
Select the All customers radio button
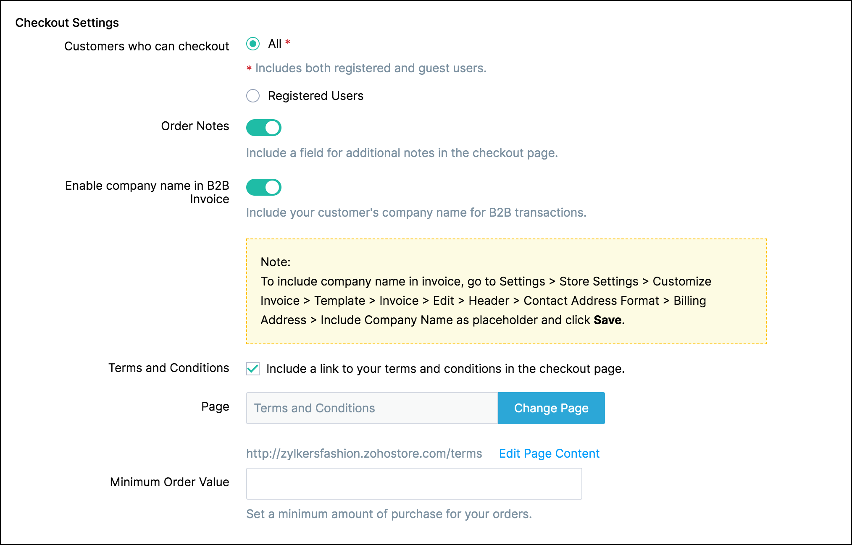coord(253,44)
